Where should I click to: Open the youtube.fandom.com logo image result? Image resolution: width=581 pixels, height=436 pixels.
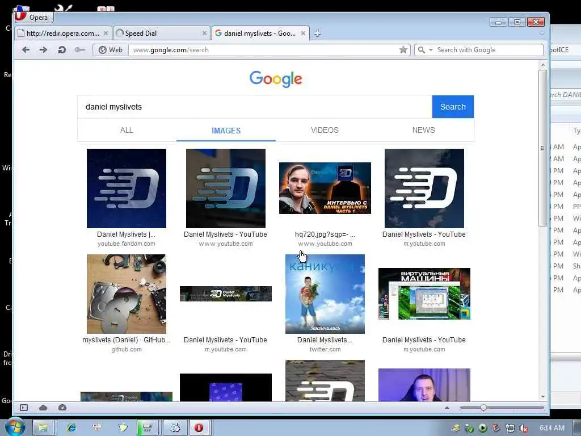pyautogui.click(x=127, y=188)
